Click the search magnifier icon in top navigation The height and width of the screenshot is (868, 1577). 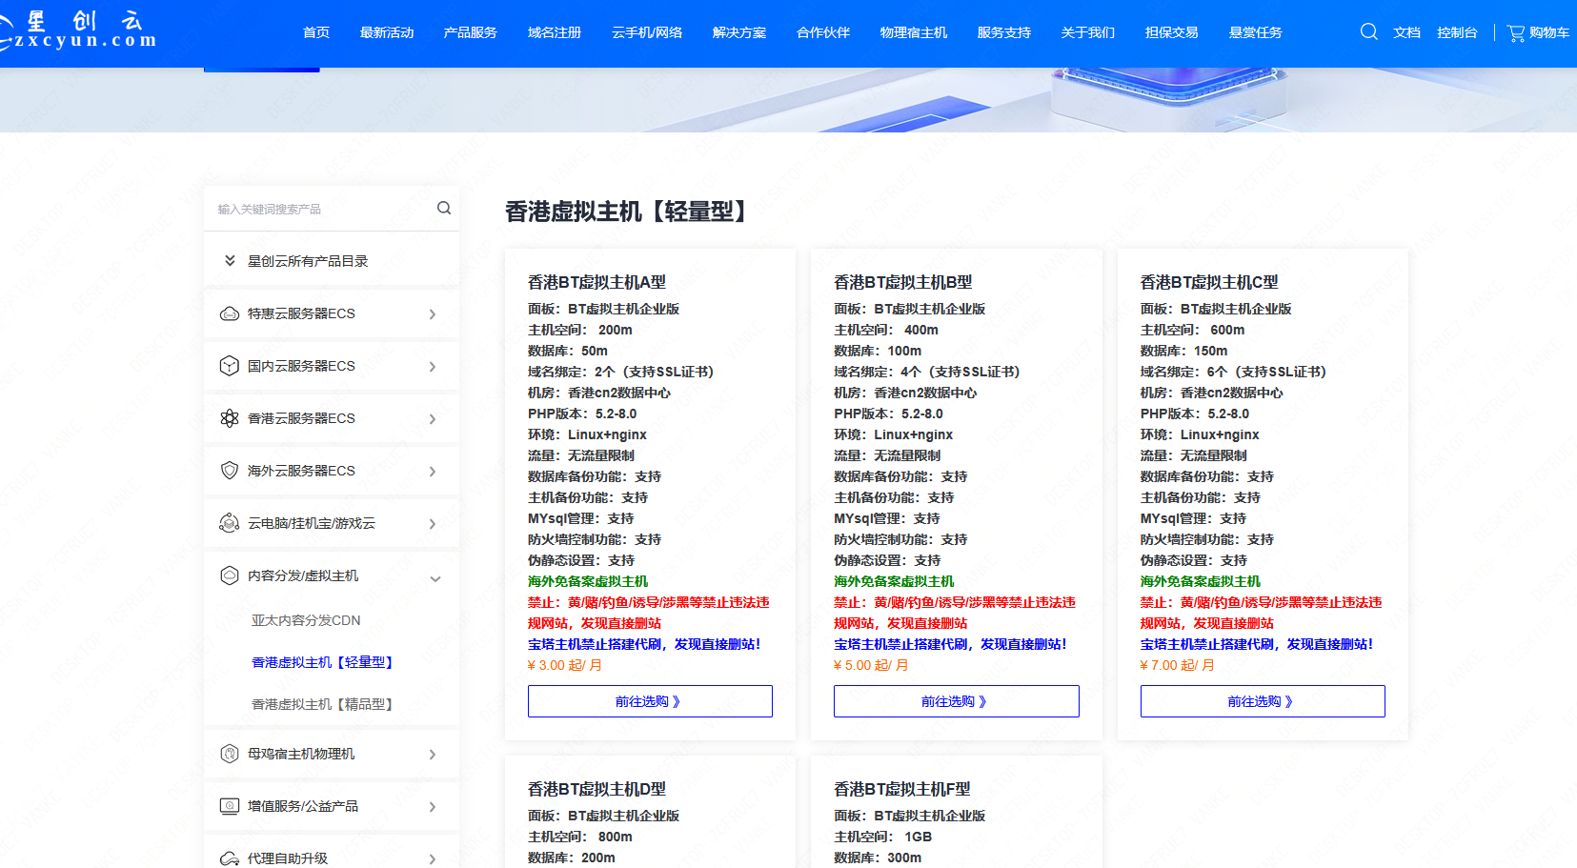1368,31
